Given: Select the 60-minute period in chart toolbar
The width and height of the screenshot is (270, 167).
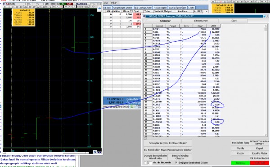Looking at the screenshot, I should click(34, 7).
